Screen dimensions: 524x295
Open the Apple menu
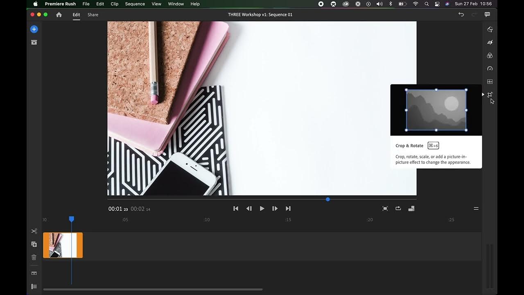(36, 4)
